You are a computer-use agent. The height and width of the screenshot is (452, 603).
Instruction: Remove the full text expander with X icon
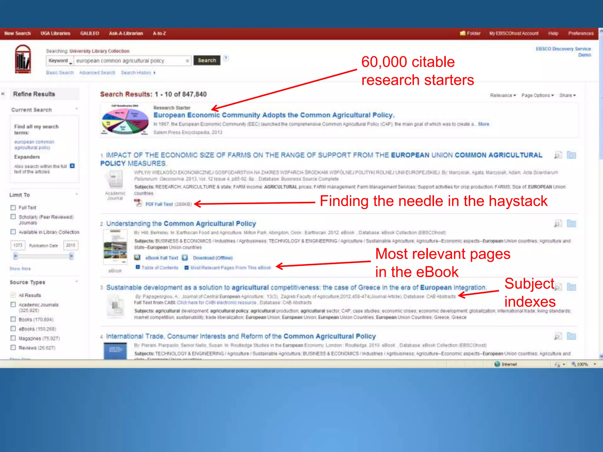72,166
